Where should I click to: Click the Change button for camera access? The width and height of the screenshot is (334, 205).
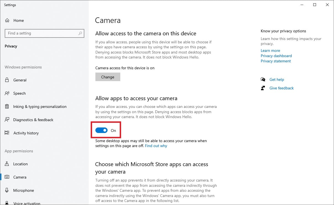(x=108, y=77)
